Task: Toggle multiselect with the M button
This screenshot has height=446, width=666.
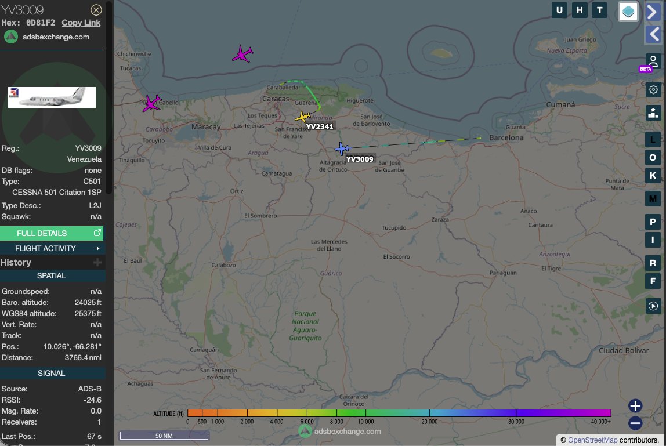Action: (x=652, y=198)
